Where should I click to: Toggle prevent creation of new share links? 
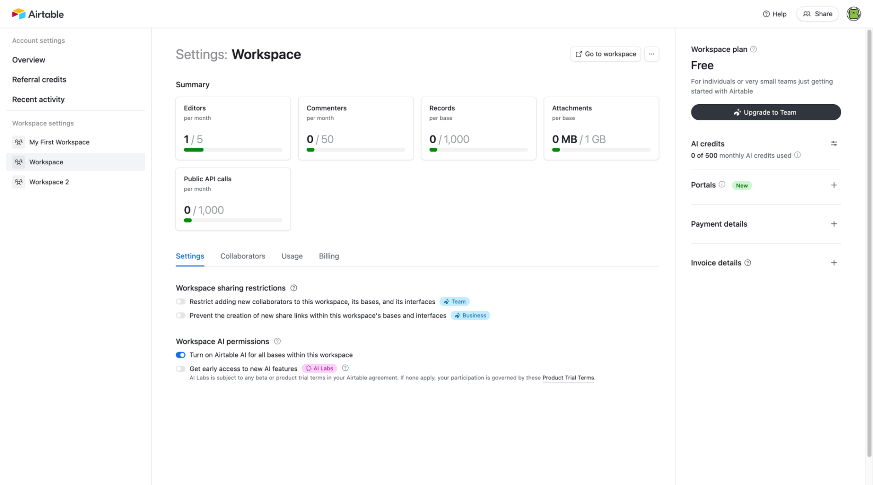[181, 316]
